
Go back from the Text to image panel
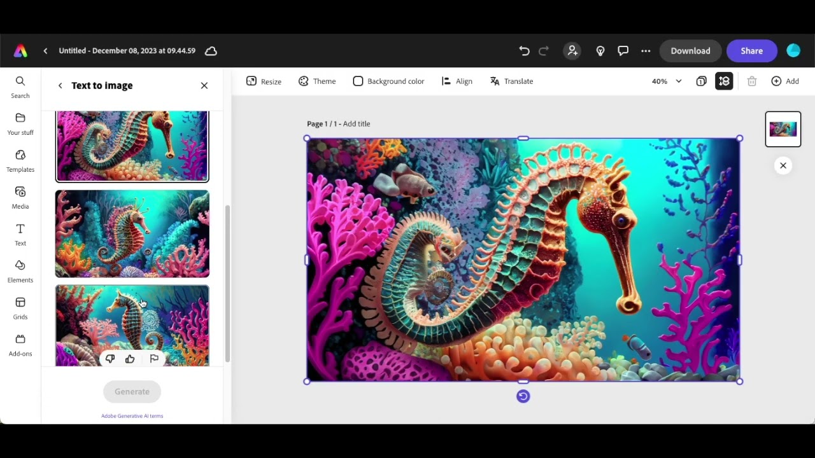(60, 85)
